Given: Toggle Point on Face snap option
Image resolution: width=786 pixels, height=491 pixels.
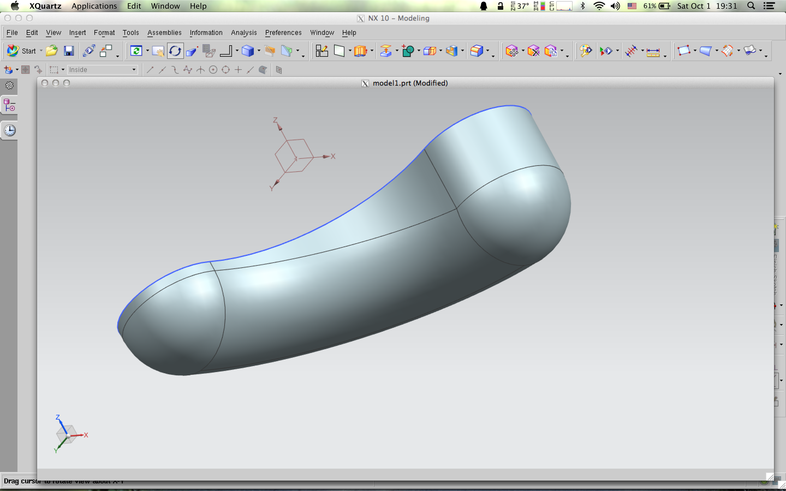Looking at the screenshot, I should (x=263, y=70).
